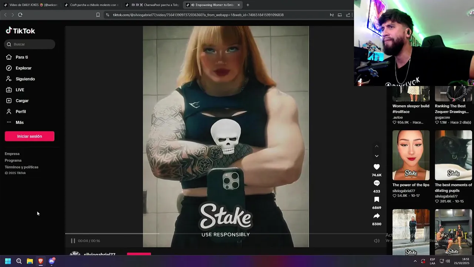Open The power of the lips thumbnail
This screenshot has width=474, height=267.
[411, 155]
